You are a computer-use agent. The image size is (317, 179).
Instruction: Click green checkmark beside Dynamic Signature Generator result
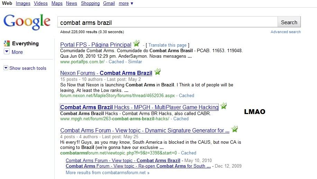pos(235,130)
